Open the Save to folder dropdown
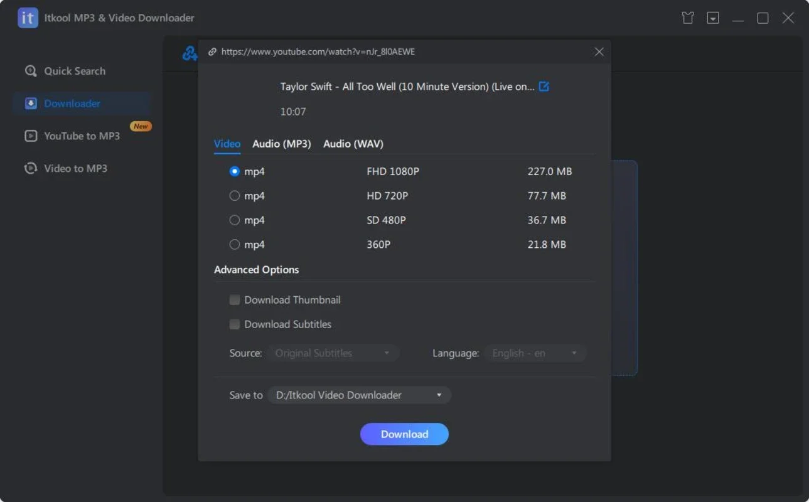 coord(360,395)
